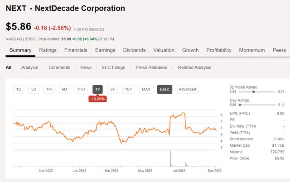
Task: Open the Dividends tab
Action: [x=134, y=50]
